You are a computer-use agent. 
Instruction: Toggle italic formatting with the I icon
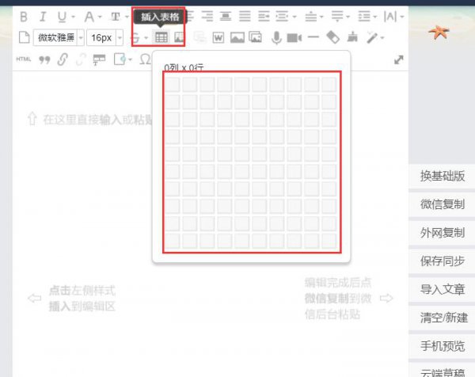43,17
